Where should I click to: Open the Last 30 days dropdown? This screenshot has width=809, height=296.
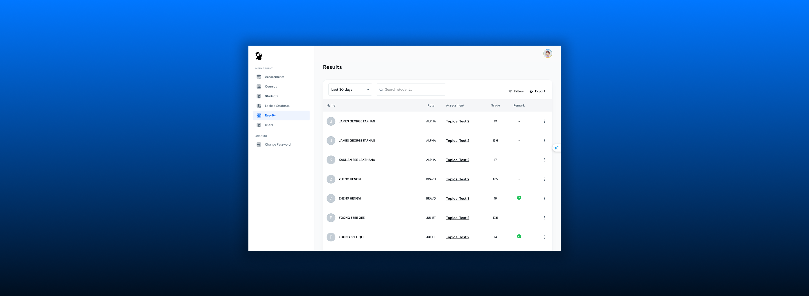click(350, 90)
